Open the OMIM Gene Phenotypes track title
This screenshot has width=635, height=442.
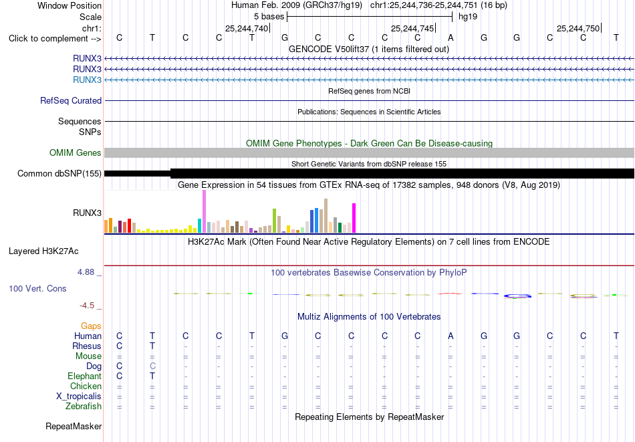point(369,143)
